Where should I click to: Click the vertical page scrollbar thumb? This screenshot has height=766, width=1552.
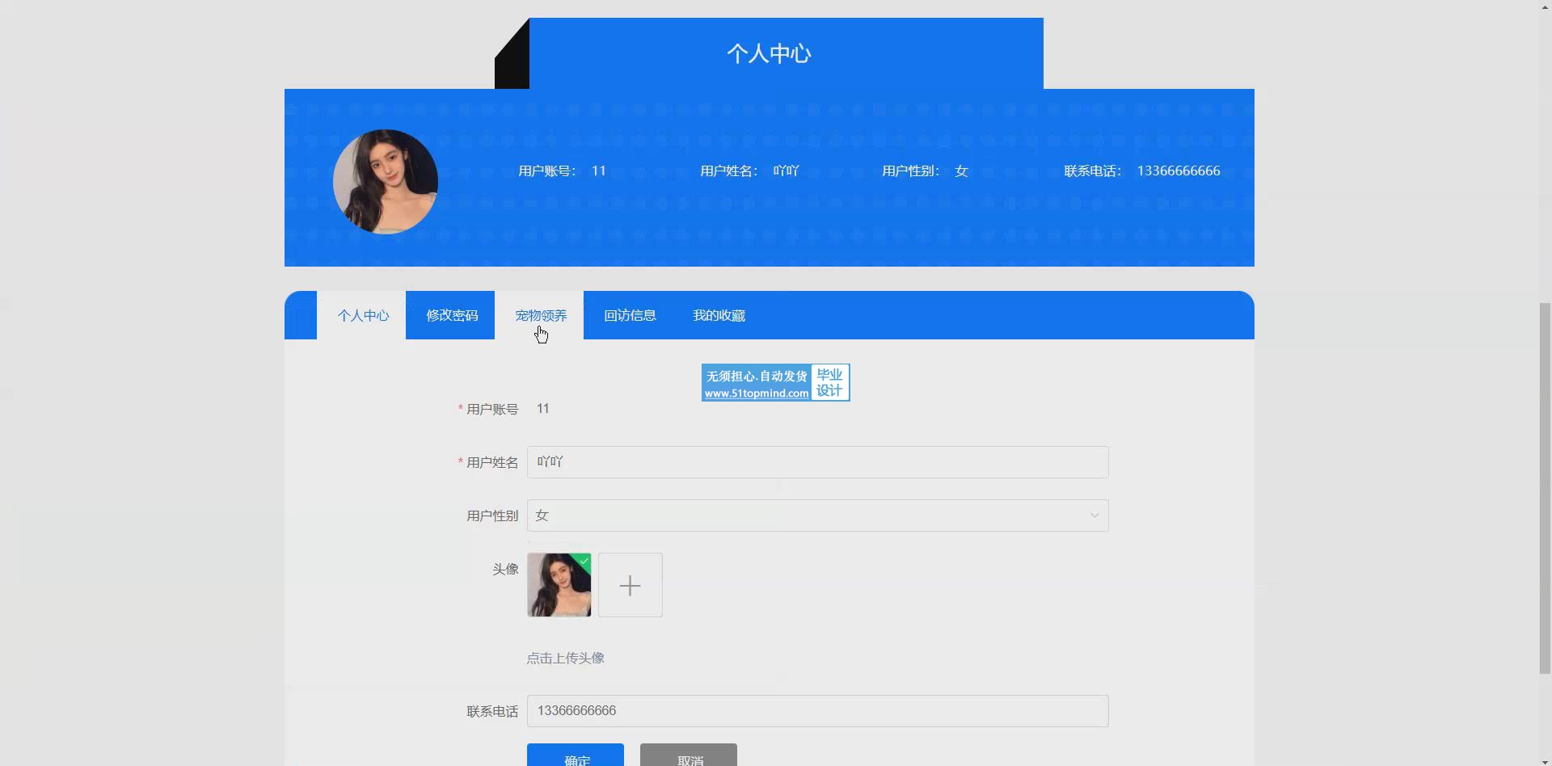[1545, 485]
